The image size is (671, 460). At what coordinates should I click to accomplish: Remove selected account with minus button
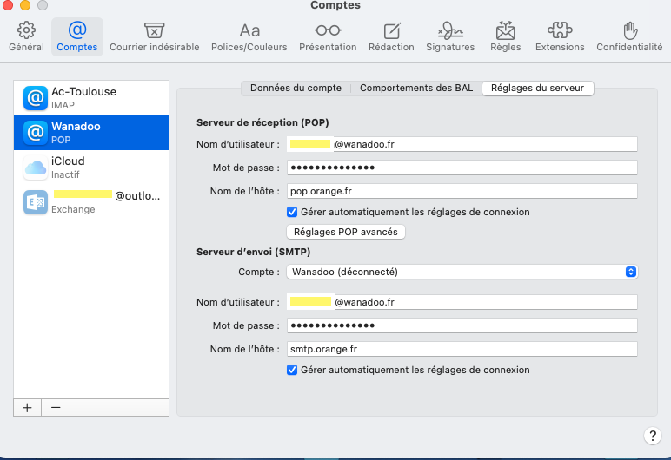(x=56, y=407)
